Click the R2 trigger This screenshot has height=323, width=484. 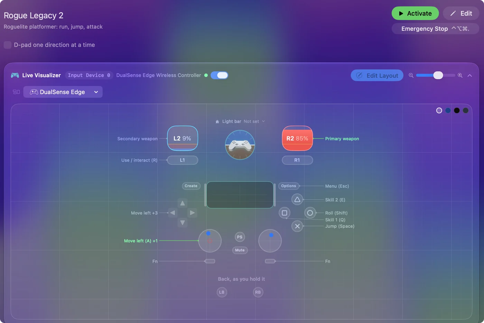click(x=297, y=138)
